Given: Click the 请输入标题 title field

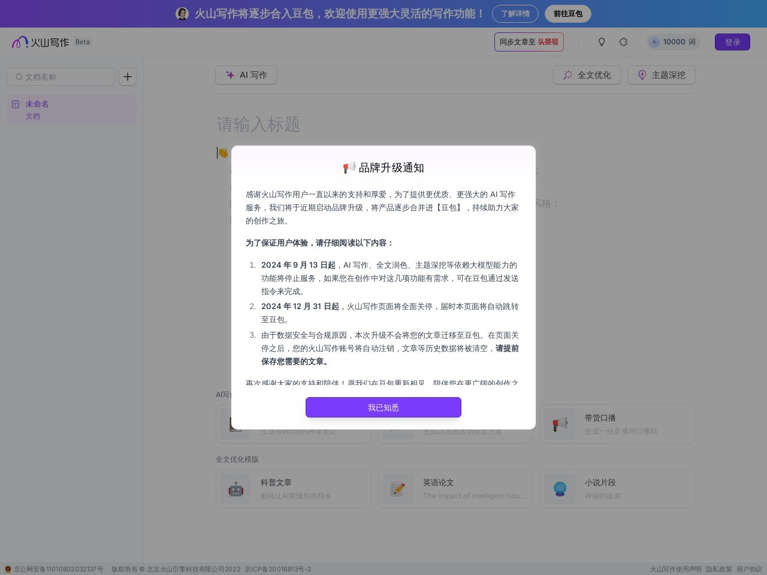Looking at the screenshot, I should pyautogui.click(x=259, y=125).
